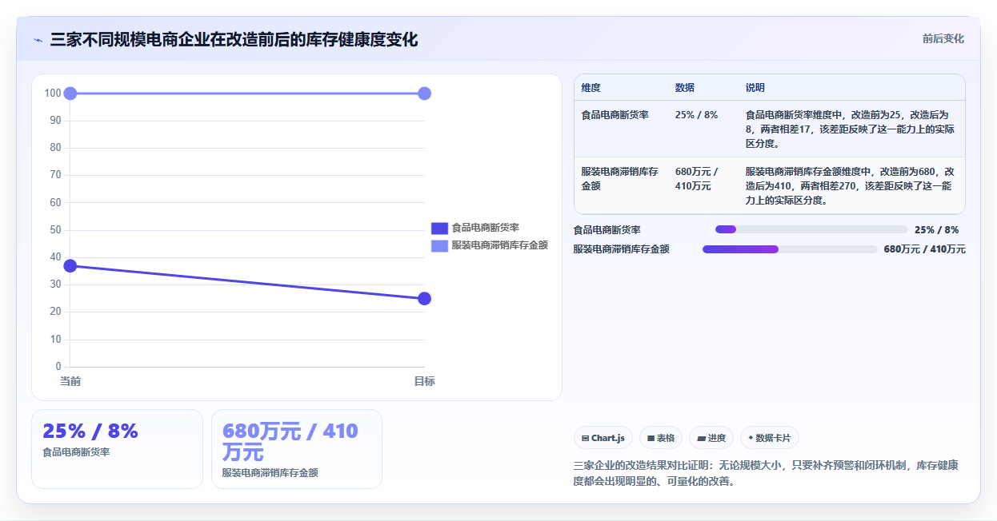Toggle 服装电商滞销库存金额 legend swatch in chart

(x=439, y=245)
